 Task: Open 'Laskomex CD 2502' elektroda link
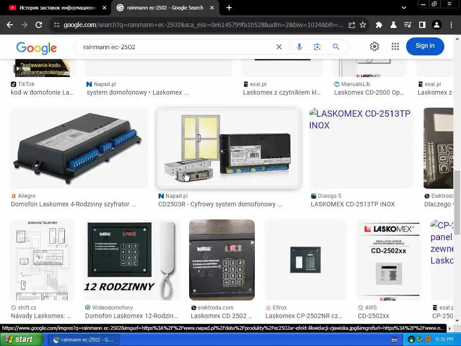[221, 316]
